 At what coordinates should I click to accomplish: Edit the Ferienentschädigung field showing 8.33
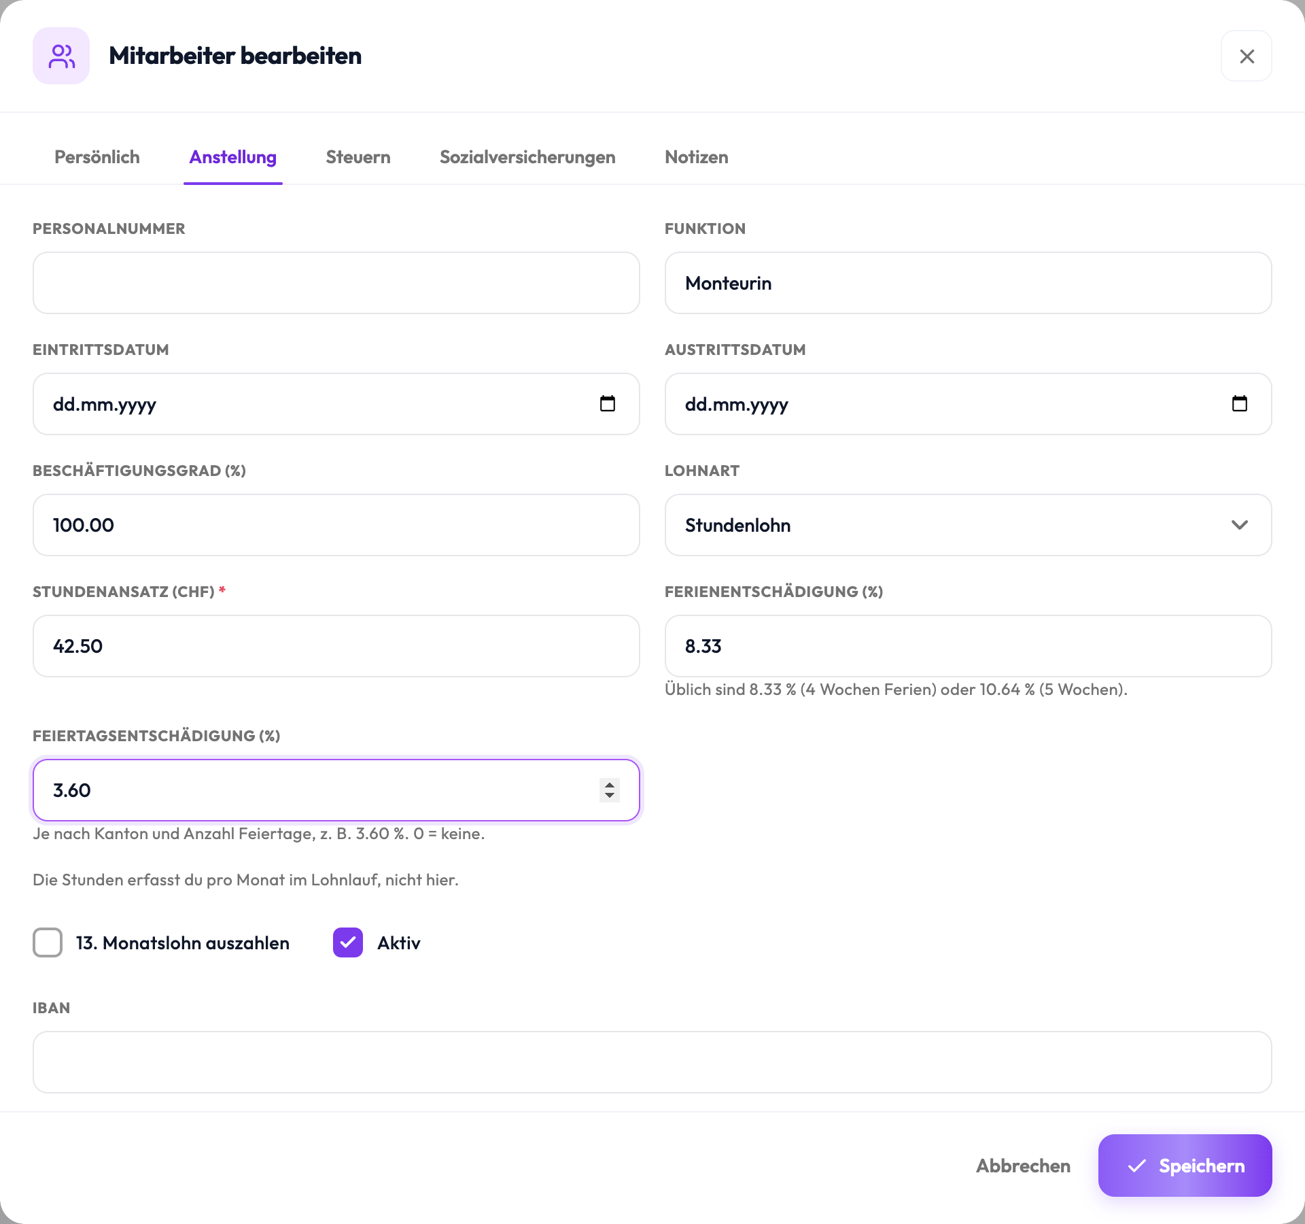click(968, 646)
